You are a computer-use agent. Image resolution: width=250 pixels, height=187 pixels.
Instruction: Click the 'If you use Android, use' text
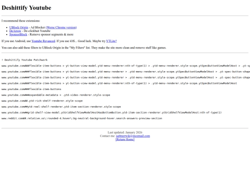click(16, 41)
